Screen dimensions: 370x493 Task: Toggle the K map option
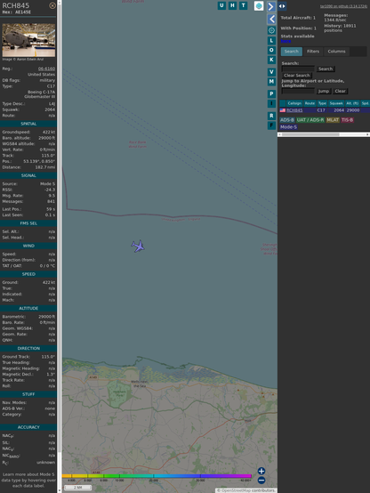click(x=271, y=60)
